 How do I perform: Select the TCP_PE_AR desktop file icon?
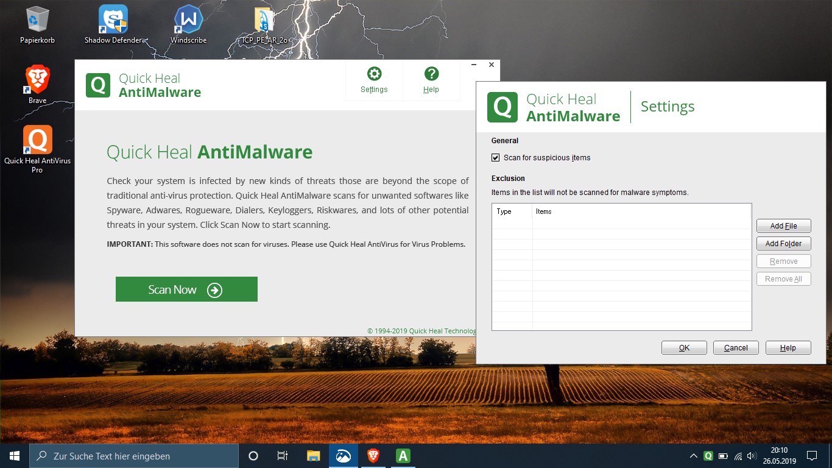[x=264, y=26]
